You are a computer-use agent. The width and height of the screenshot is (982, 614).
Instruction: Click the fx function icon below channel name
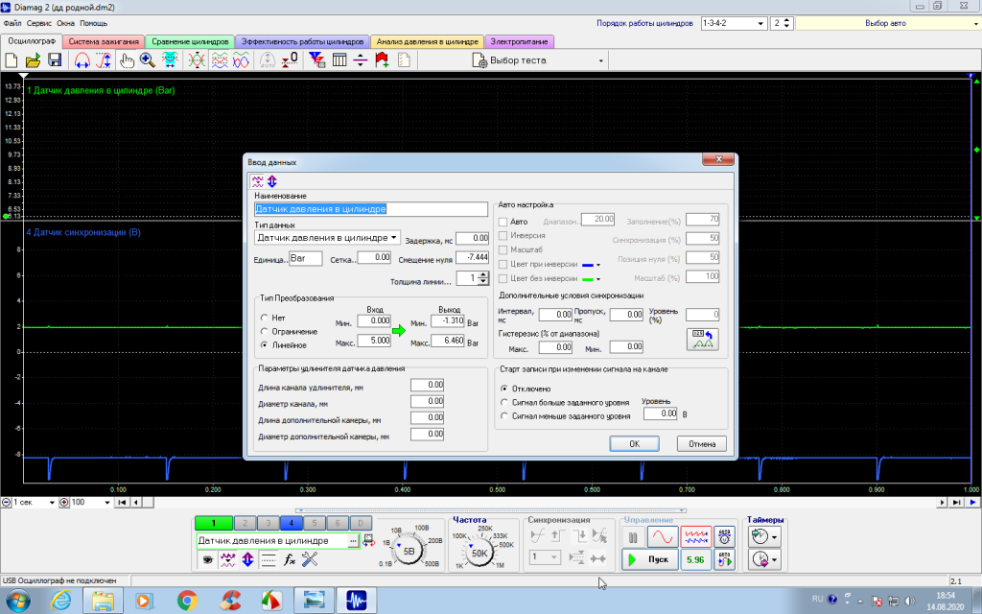(290, 559)
